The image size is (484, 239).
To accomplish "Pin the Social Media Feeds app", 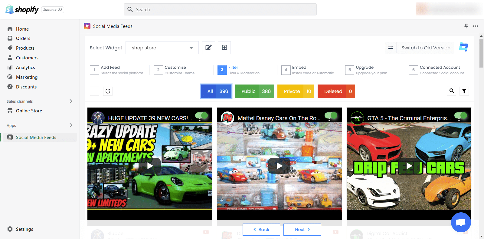I will [466, 26].
